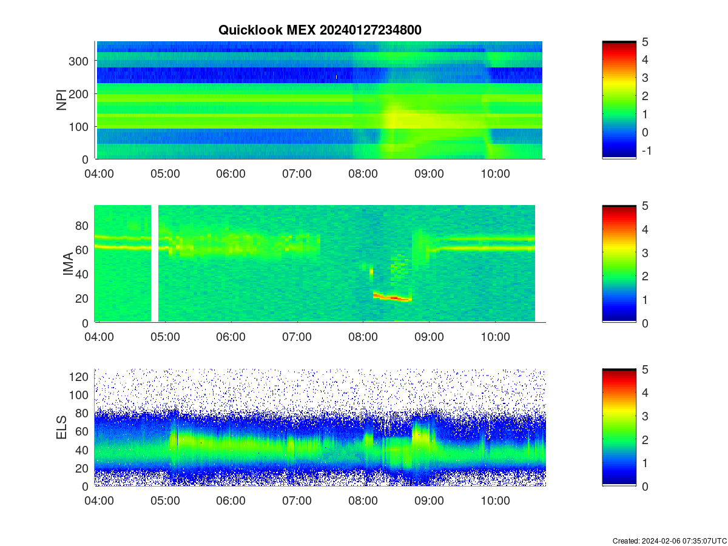Click the 10:00 tick under ELS panel
The height and width of the screenshot is (546, 728).
click(495, 500)
